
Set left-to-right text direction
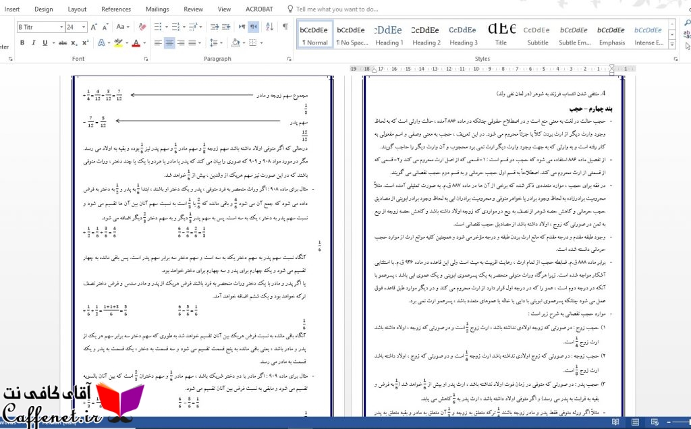coord(242,27)
